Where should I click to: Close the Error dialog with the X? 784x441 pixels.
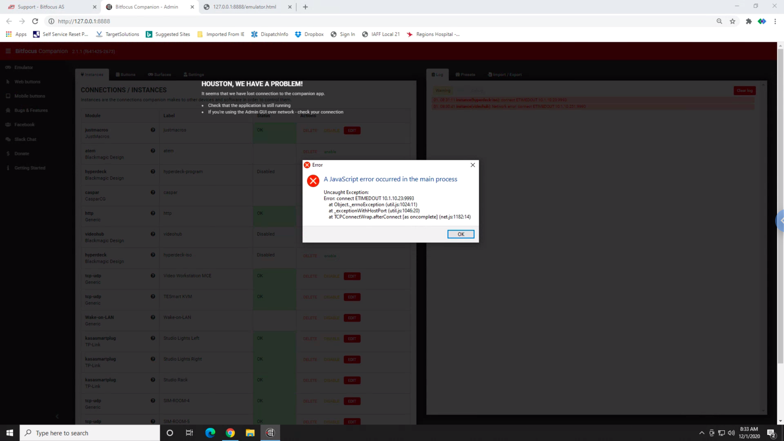click(x=473, y=165)
